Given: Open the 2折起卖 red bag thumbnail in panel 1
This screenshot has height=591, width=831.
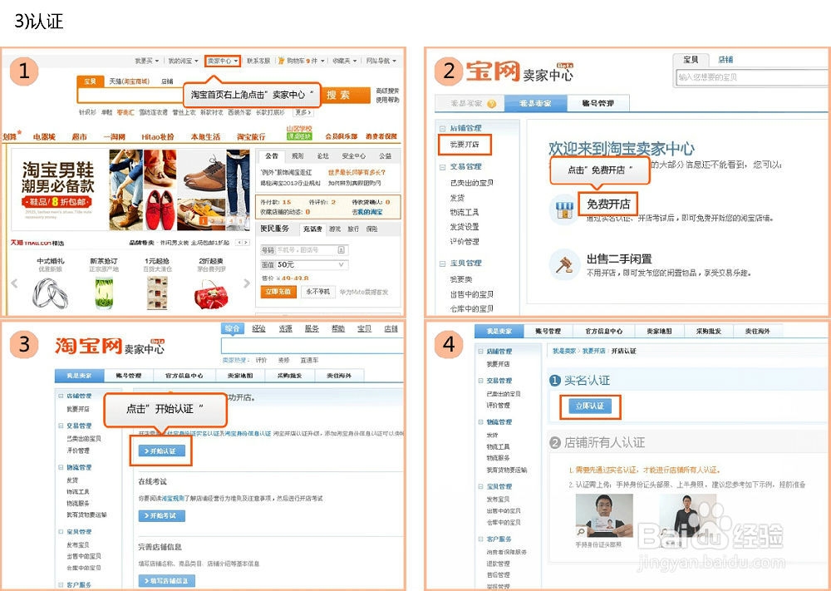Looking at the screenshot, I should tap(211, 294).
